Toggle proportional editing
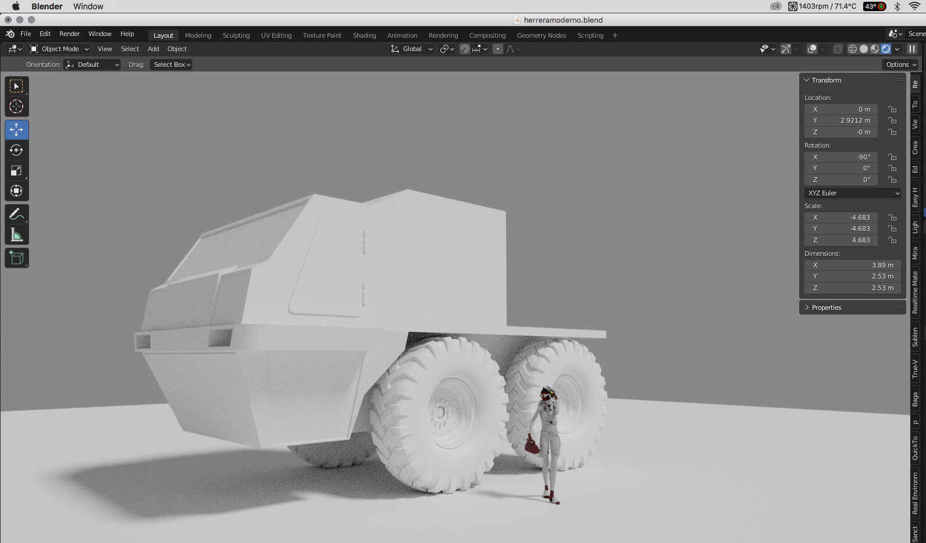This screenshot has height=543, width=926. point(498,49)
